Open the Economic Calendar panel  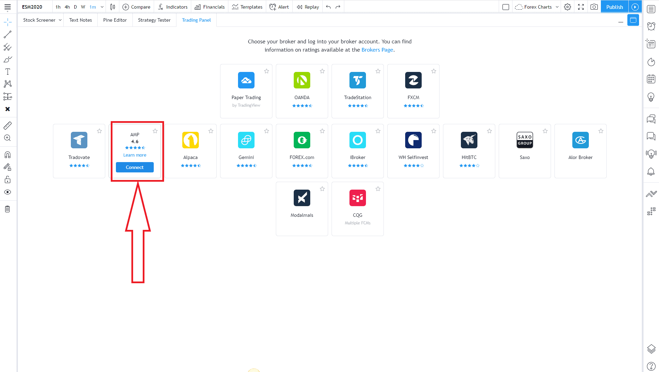pos(651,79)
